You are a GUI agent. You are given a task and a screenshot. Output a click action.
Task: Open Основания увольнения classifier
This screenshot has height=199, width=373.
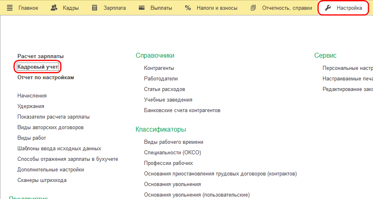172,184
